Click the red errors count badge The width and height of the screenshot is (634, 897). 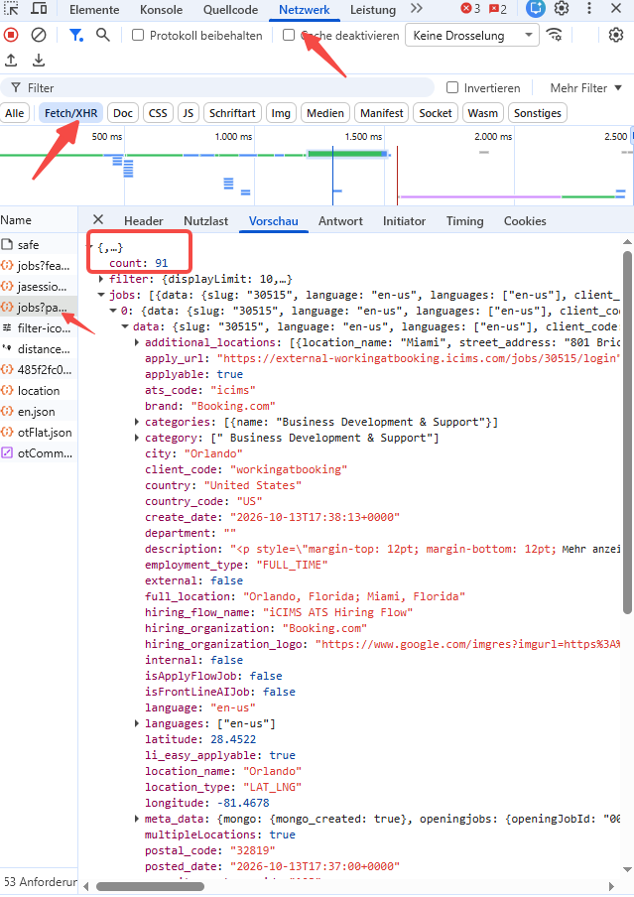(x=470, y=9)
